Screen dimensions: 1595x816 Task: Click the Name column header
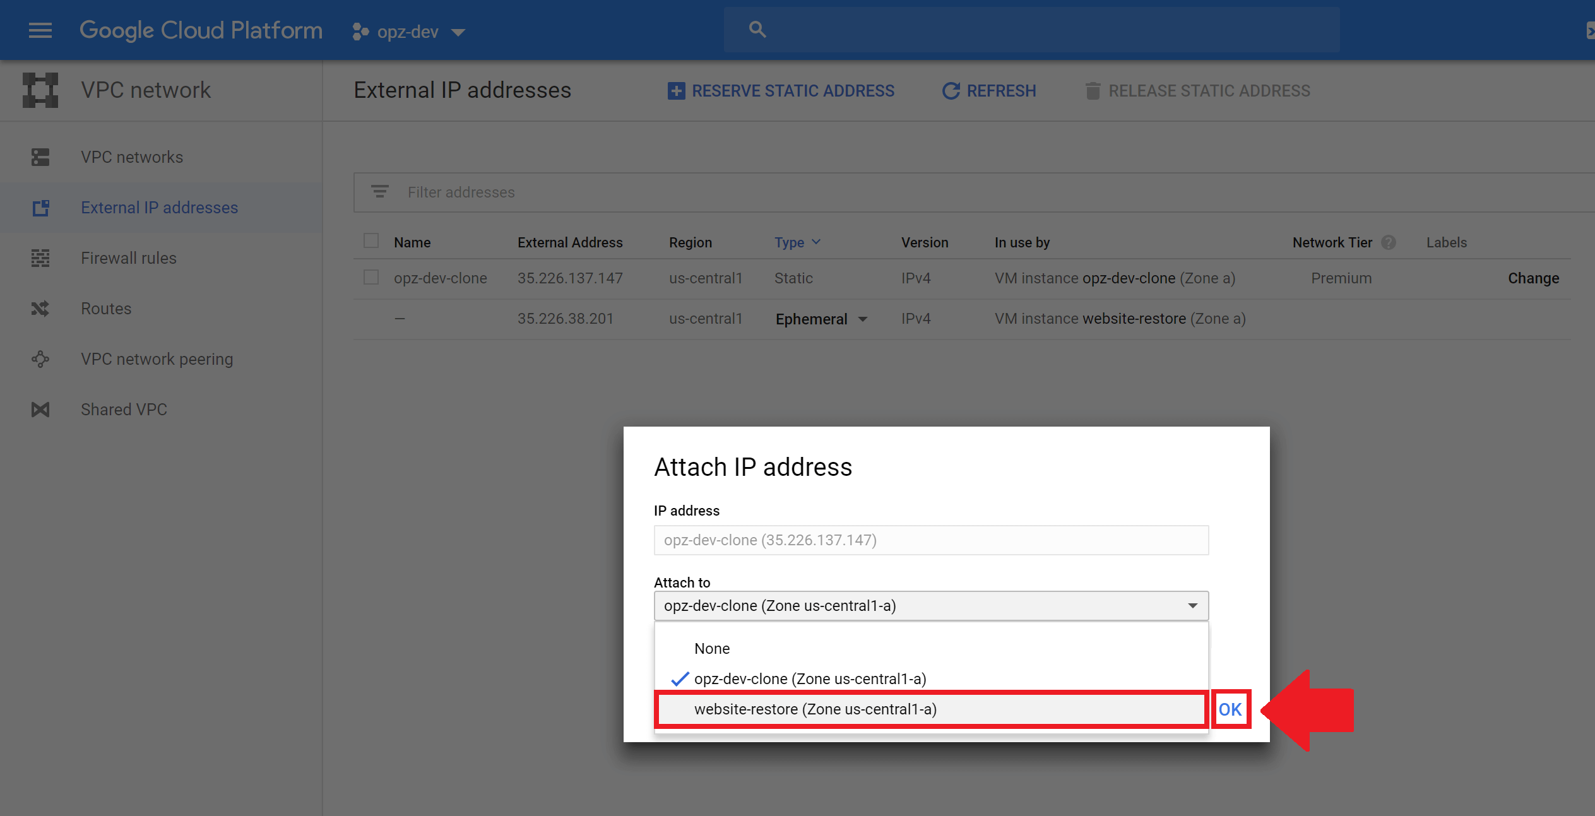[412, 242]
